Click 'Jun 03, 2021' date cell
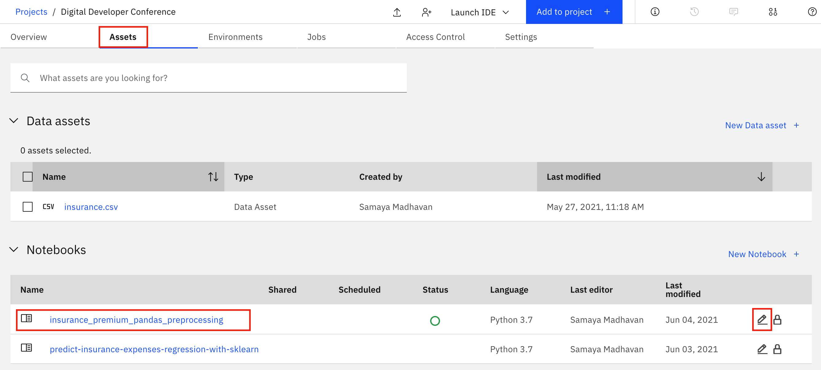This screenshot has width=821, height=370. click(x=691, y=349)
